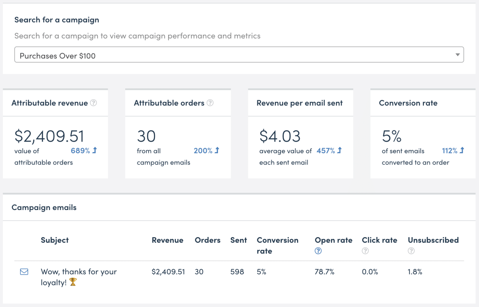This screenshot has width=479, height=307.
Task: Click inside the campaign search field
Action: click(120, 55)
